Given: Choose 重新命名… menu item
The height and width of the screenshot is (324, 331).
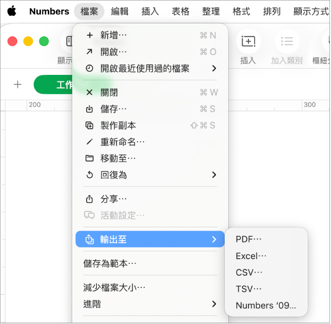Looking at the screenshot, I should pos(150,142).
